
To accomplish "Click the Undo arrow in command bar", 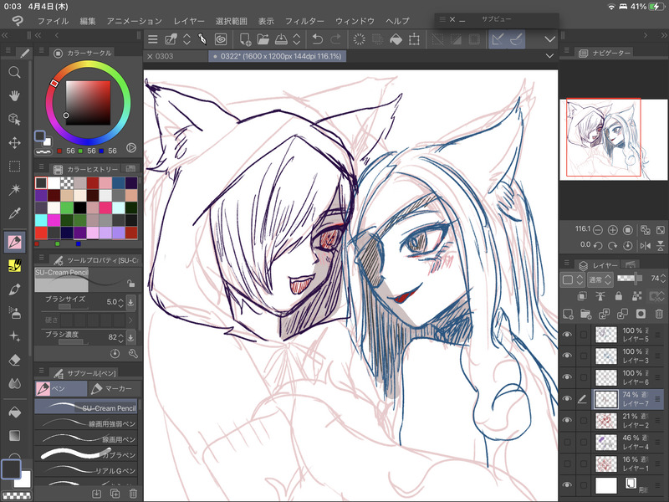I will pos(318,39).
